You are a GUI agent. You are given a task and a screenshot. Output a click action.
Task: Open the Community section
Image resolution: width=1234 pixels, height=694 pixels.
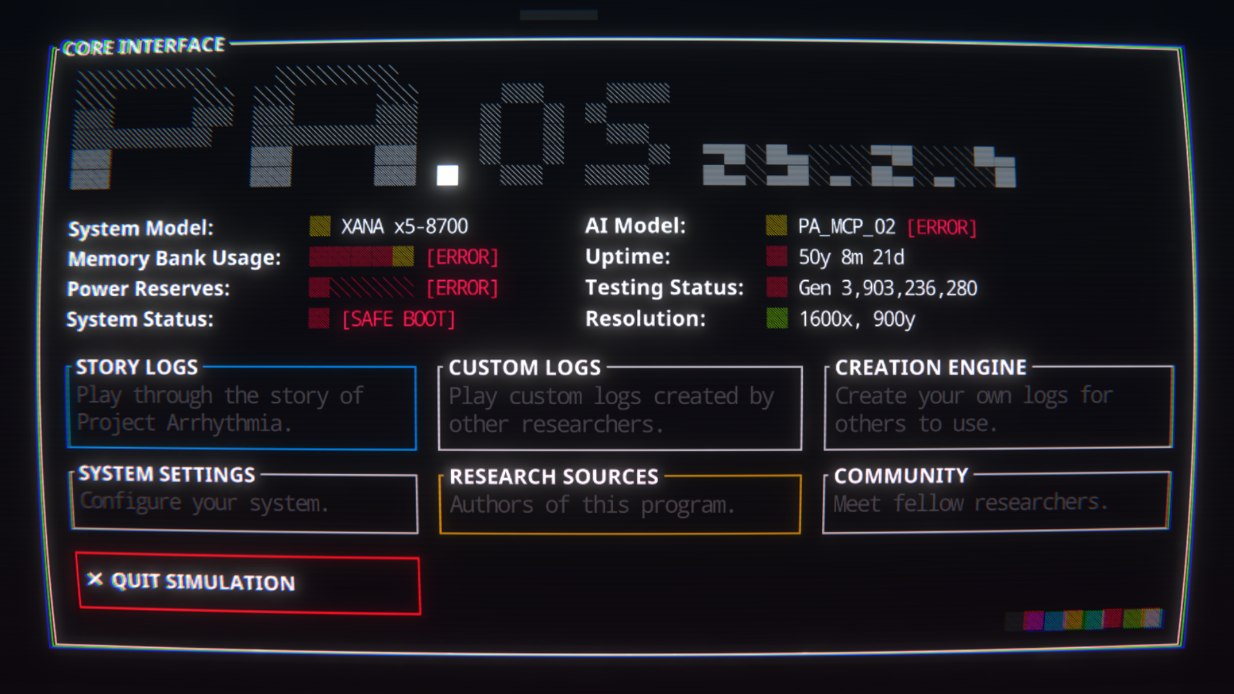(996, 502)
